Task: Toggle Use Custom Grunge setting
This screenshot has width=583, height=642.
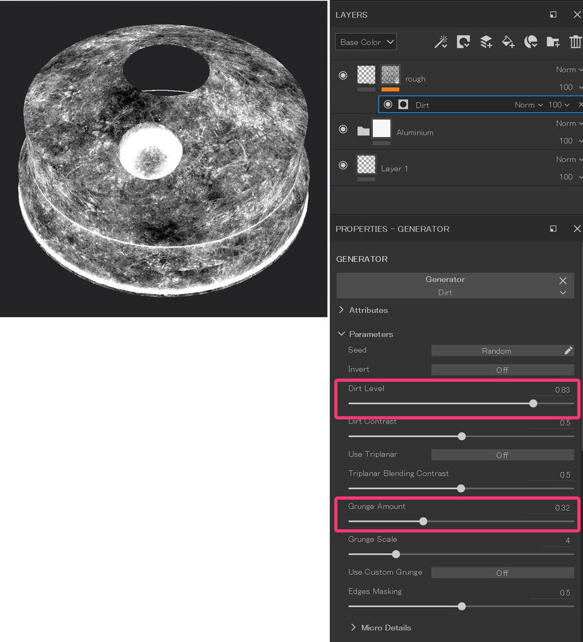Action: coord(502,573)
